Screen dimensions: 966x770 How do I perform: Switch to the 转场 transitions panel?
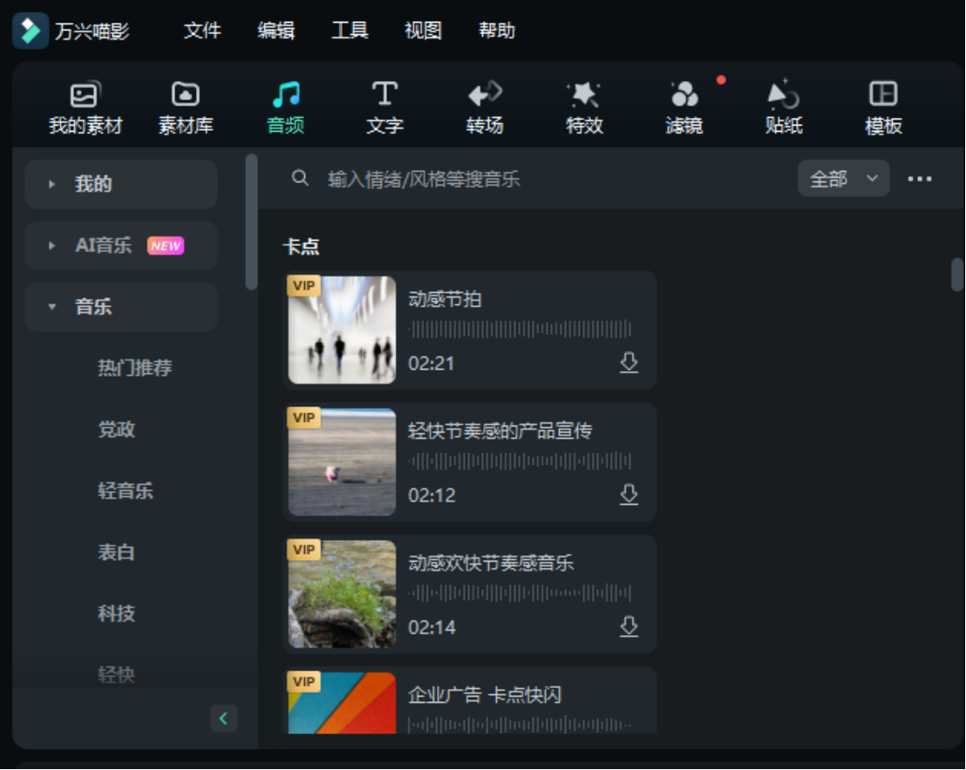point(484,105)
